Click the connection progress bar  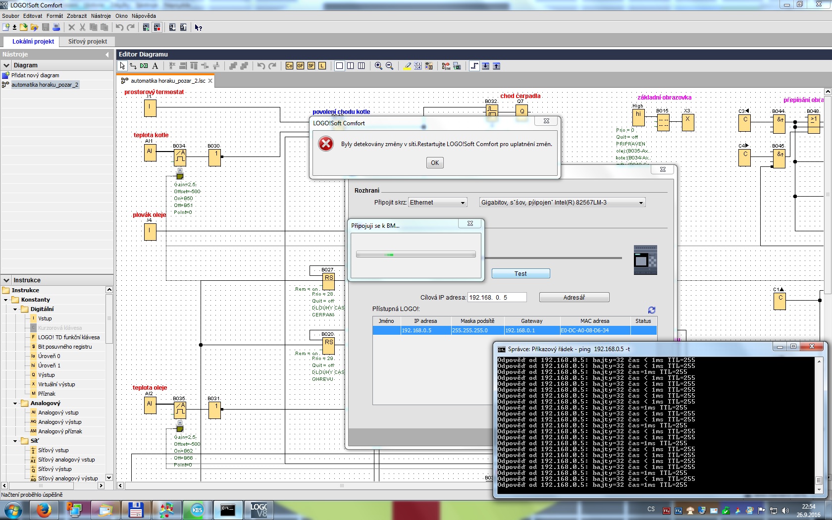(416, 255)
